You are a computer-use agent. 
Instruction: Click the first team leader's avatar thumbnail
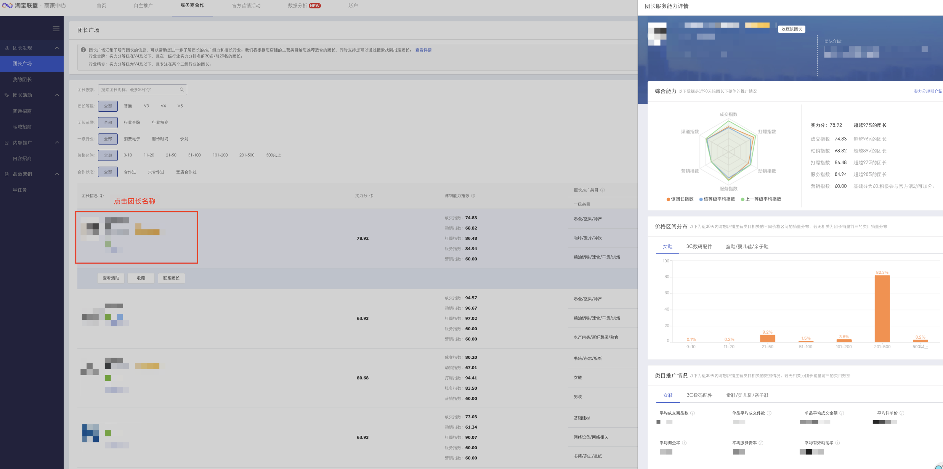(x=90, y=230)
